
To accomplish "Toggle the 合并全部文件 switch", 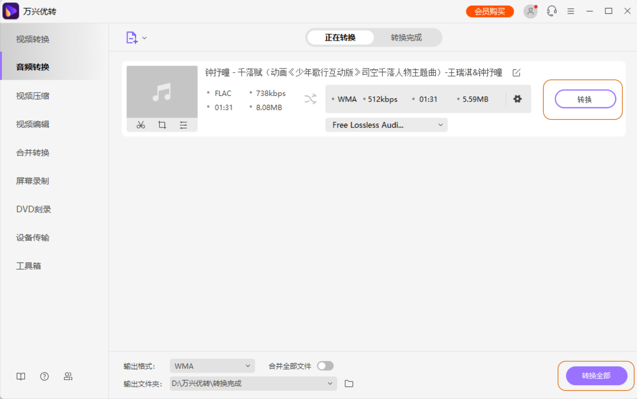I will (325, 365).
